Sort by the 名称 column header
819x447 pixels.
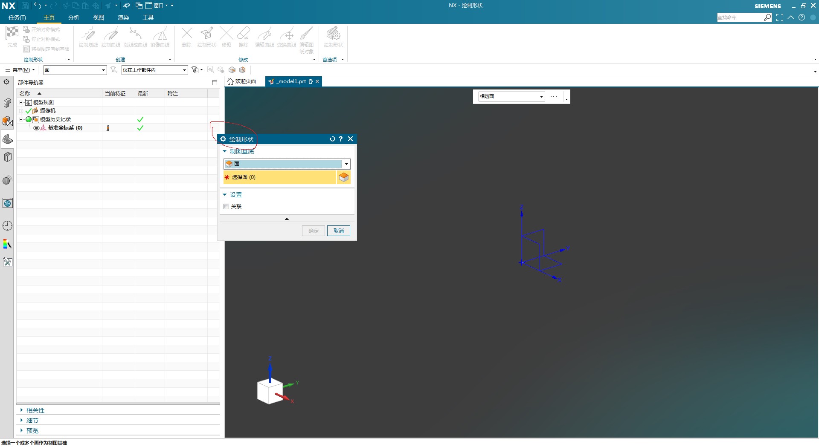pyautogui.click(x=59, y=94)
